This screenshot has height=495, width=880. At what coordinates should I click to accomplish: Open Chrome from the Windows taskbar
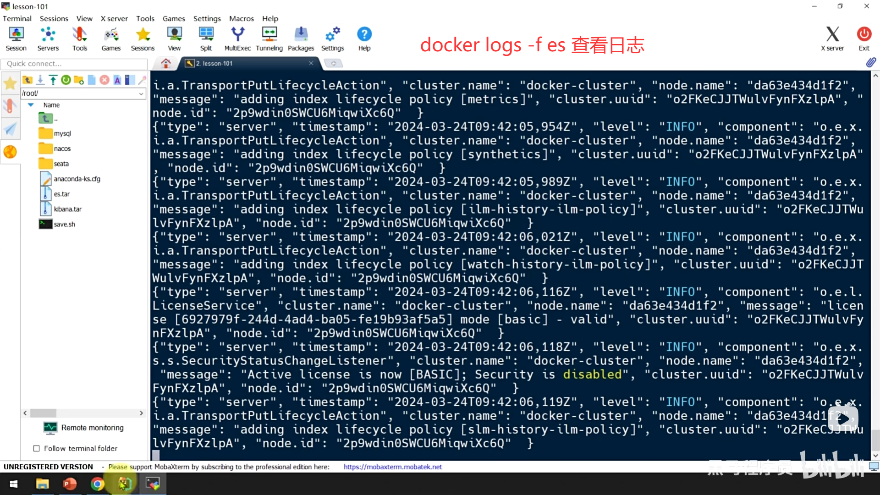[97, 484]
